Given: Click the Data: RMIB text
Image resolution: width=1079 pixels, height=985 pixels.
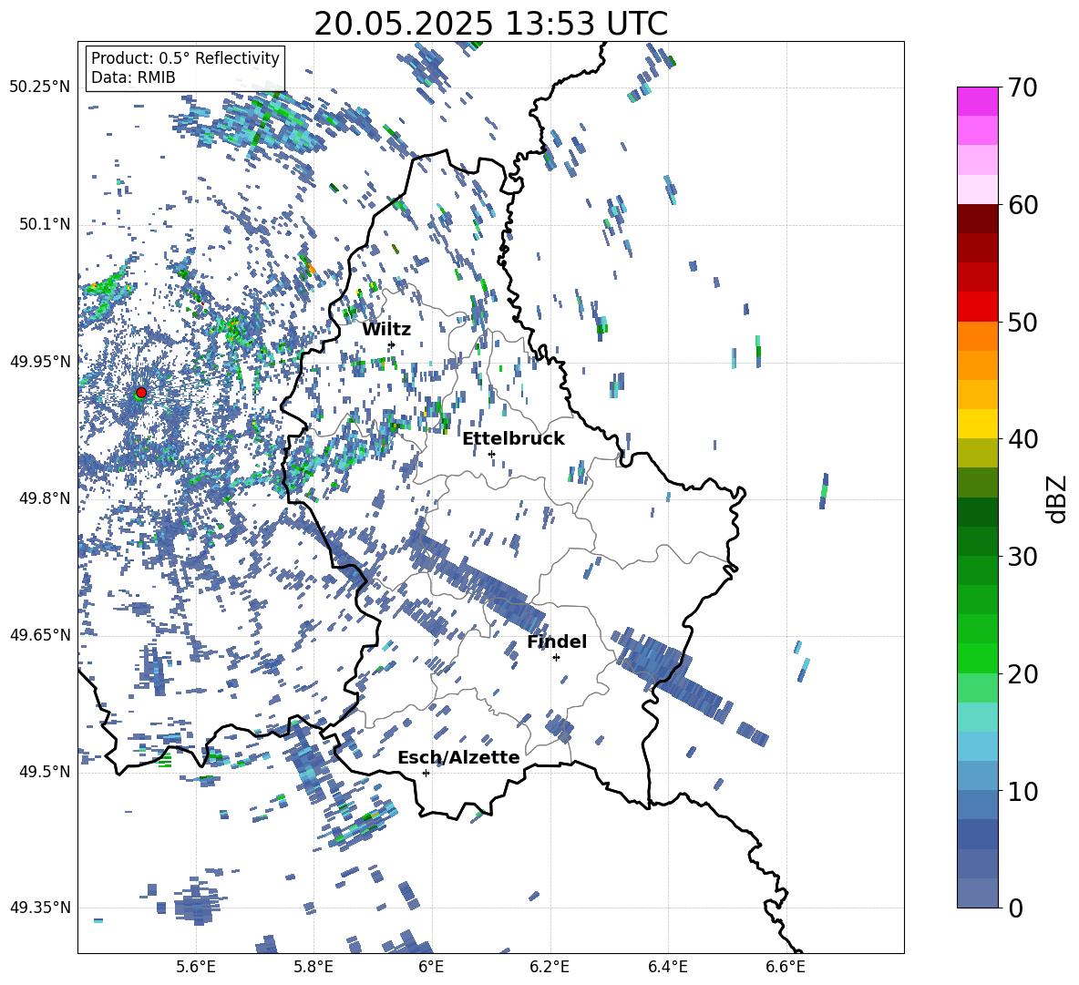Looking at the screenshot, I should (133, 77).
